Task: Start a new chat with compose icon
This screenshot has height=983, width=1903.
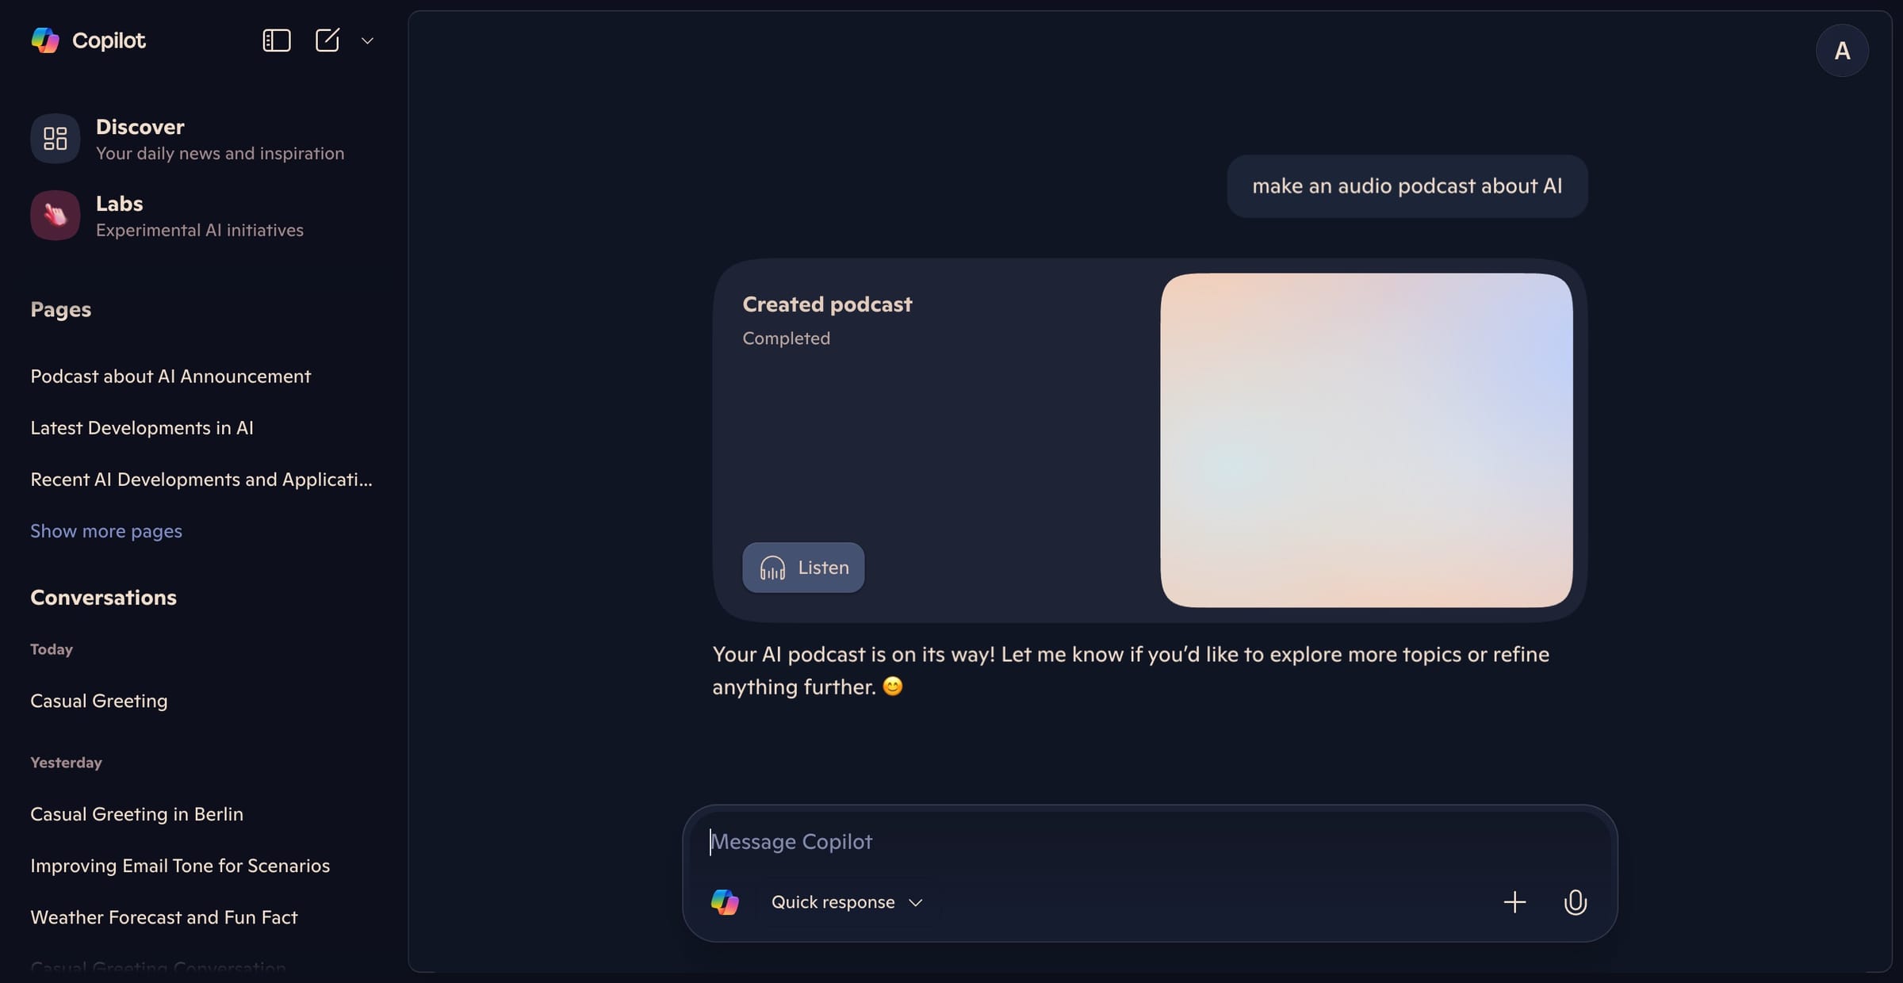Action: pos(327,40)
